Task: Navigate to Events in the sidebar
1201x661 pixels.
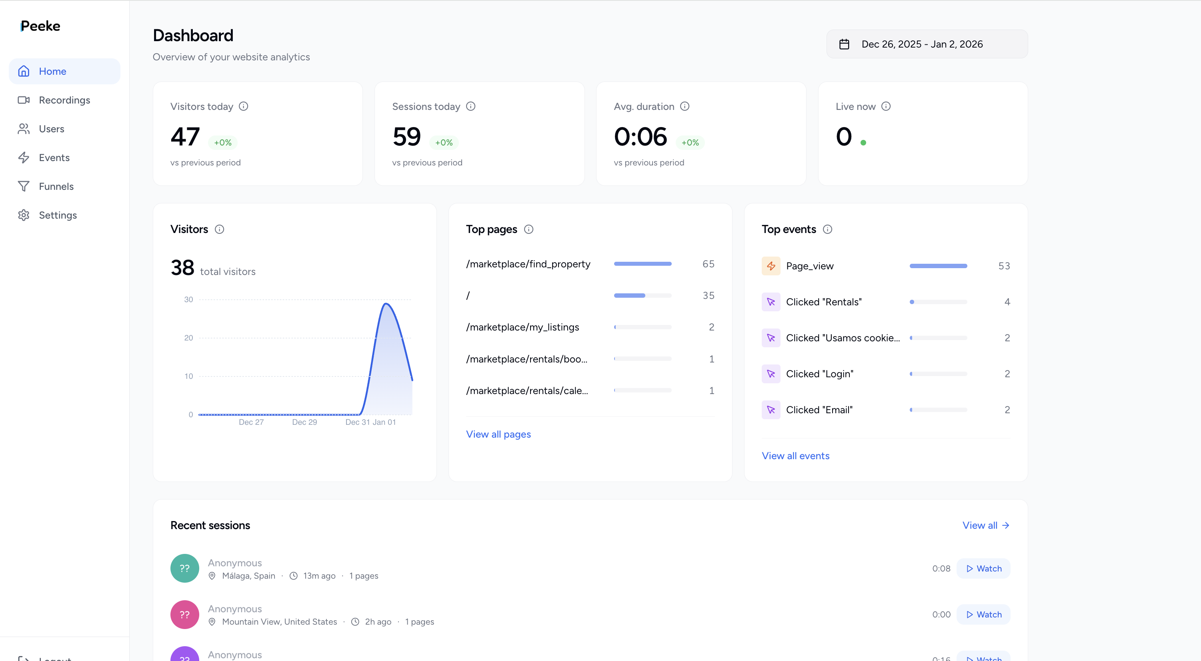Action: pos(54,157)
